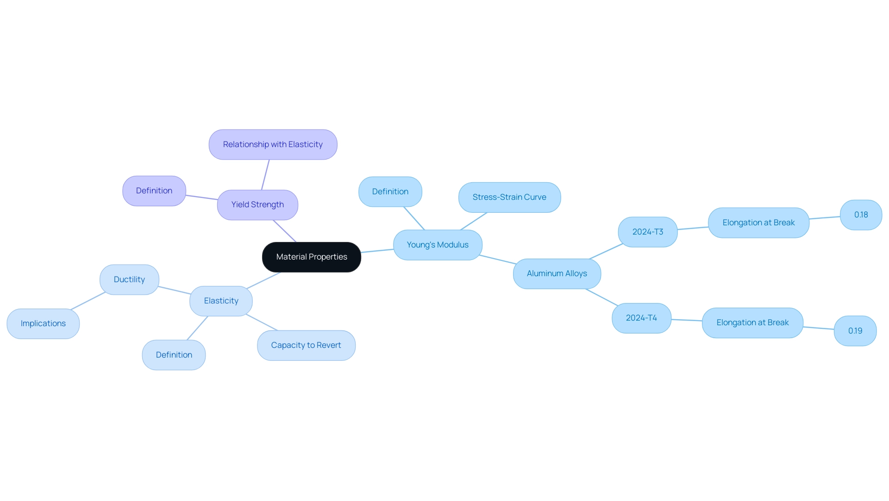This screenshot has height=501, width=889.
Task: Toggle visibility of Definition under Elasticity
Action: pyautogui.click(x=174, y=354)
